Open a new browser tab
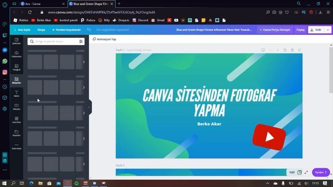Viewport: 333px width, 187px height. 119,4
